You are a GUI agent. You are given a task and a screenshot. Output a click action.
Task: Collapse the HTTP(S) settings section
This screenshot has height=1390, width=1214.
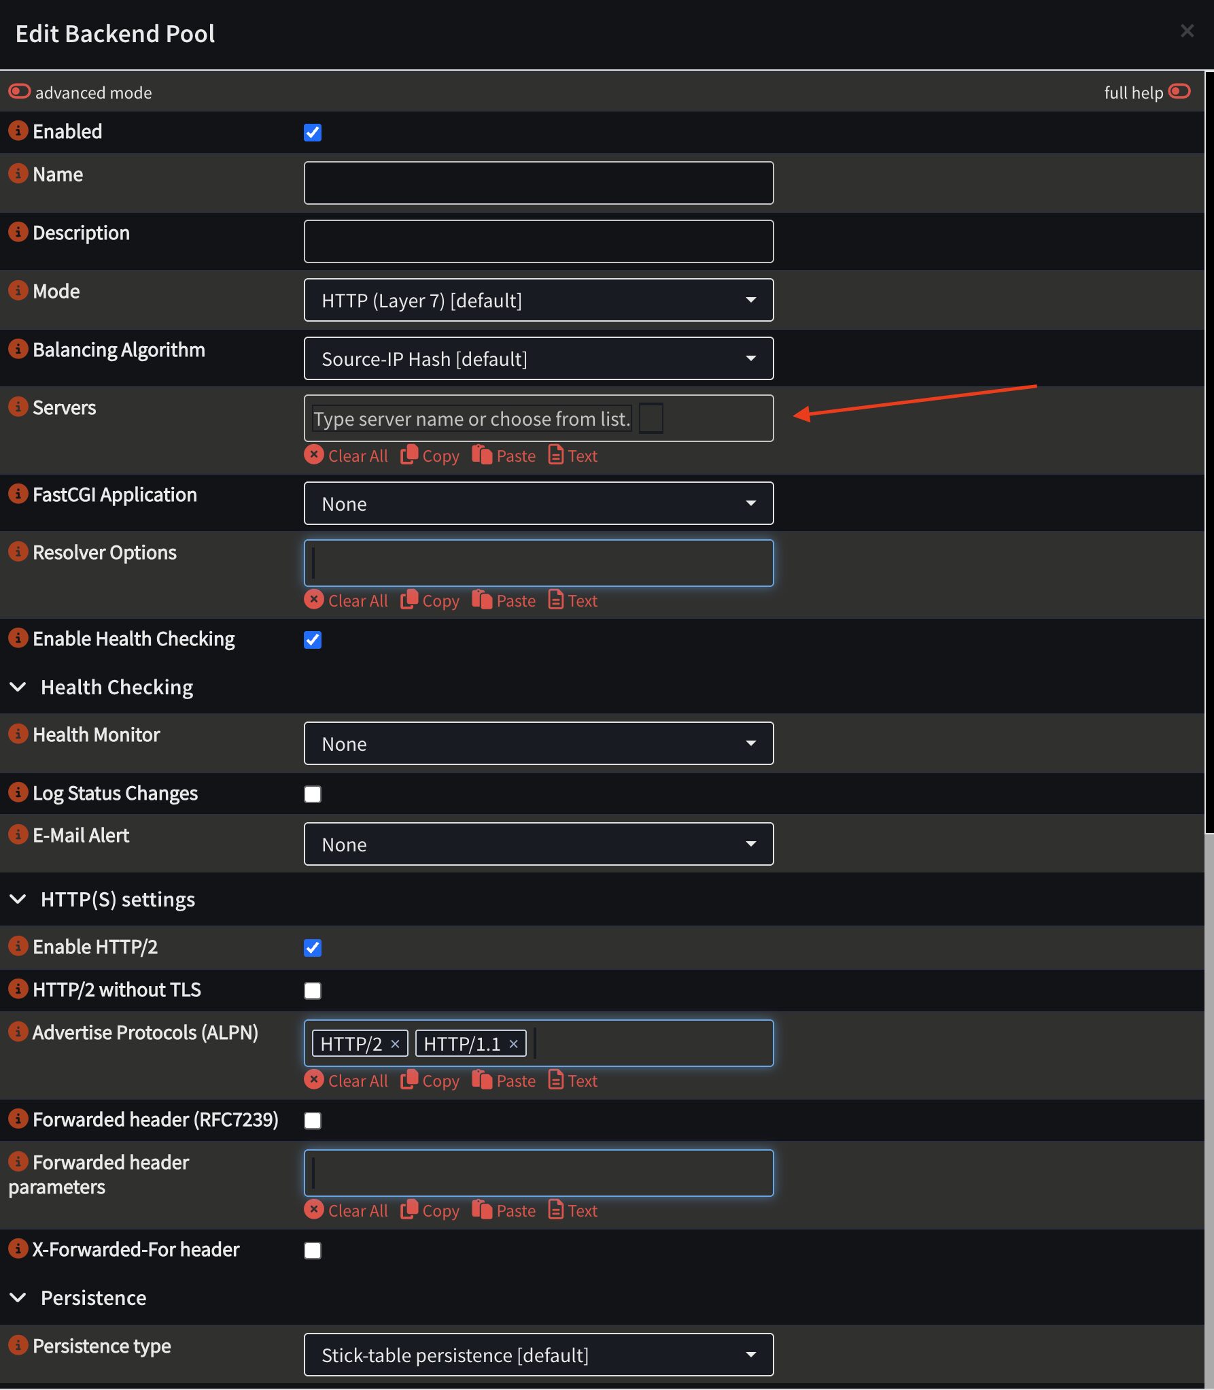click(18, 899)
